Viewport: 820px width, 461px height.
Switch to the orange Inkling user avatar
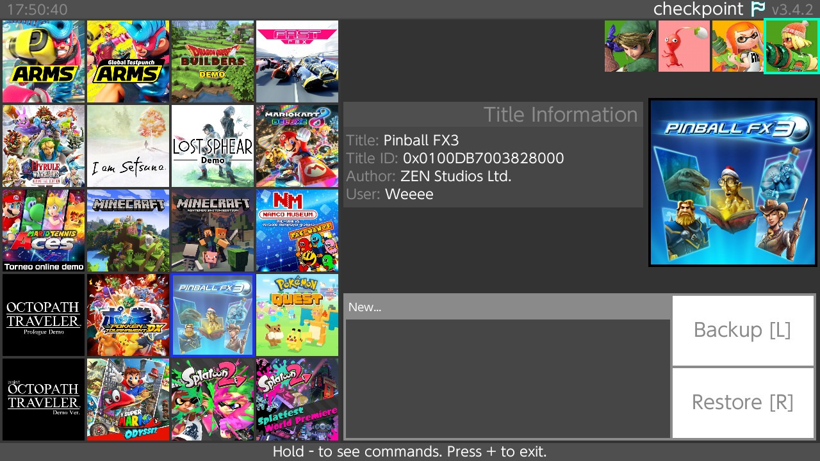pyautogui.click(x=738, y=46)
